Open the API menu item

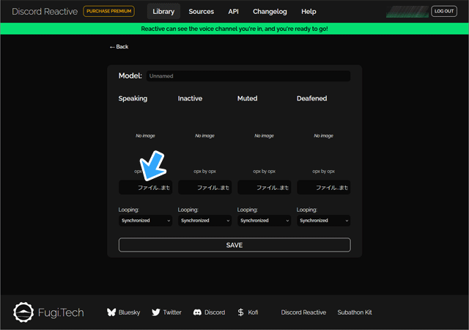[233, 12]
